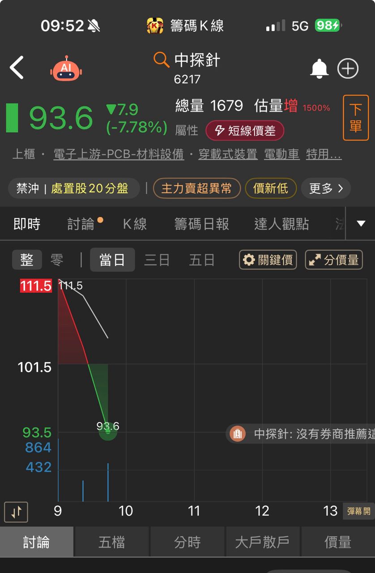Select 當日 chart range
This screenshot has width=375, height=573.
tap(112, 260)
